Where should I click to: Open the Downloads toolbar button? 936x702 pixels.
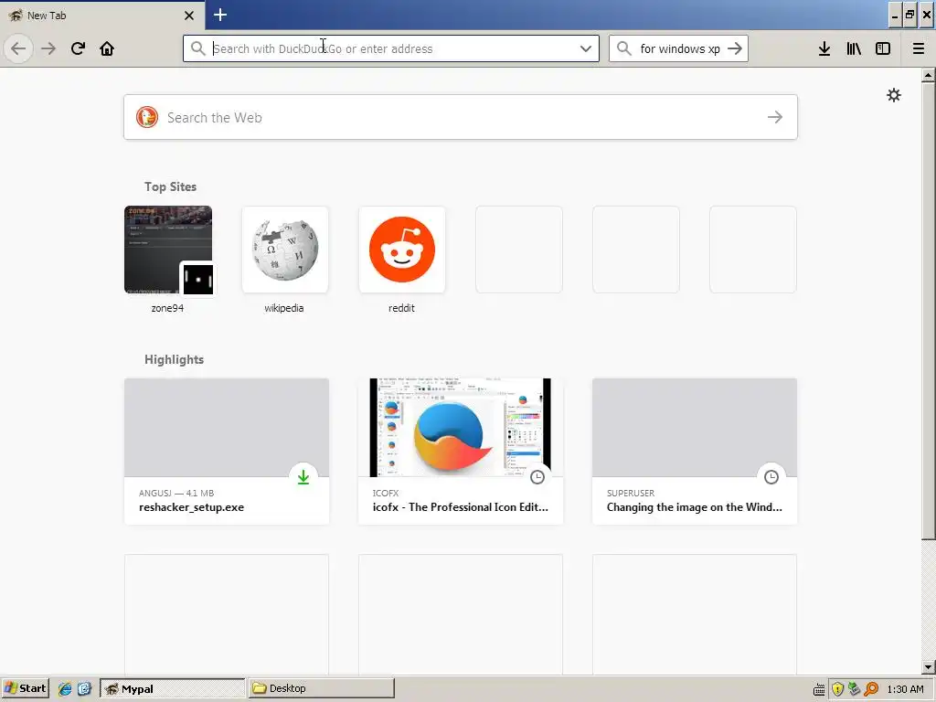coord(824,48)
